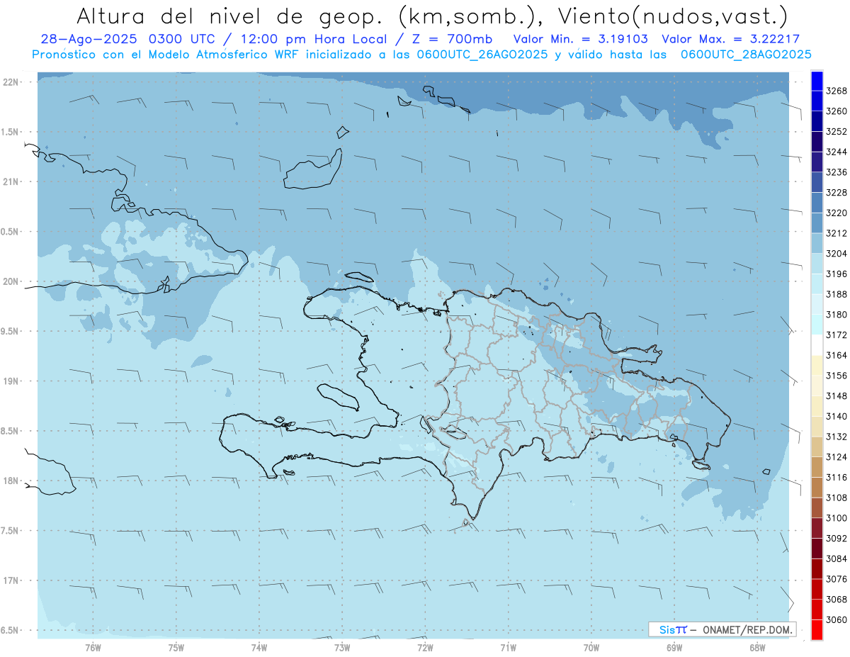Click the colorbar value 3148
This screenshot has height=657, width=850.
(x=836, y=396)
